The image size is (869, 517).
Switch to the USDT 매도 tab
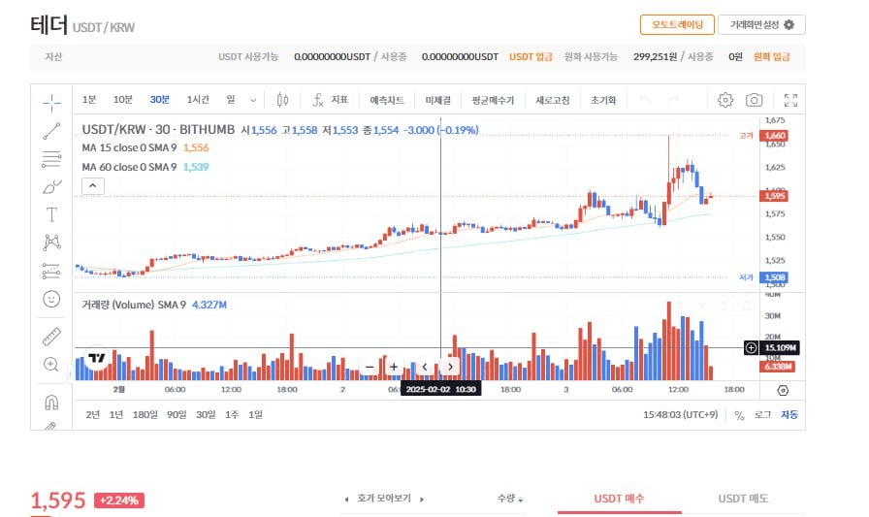point(743,499)
